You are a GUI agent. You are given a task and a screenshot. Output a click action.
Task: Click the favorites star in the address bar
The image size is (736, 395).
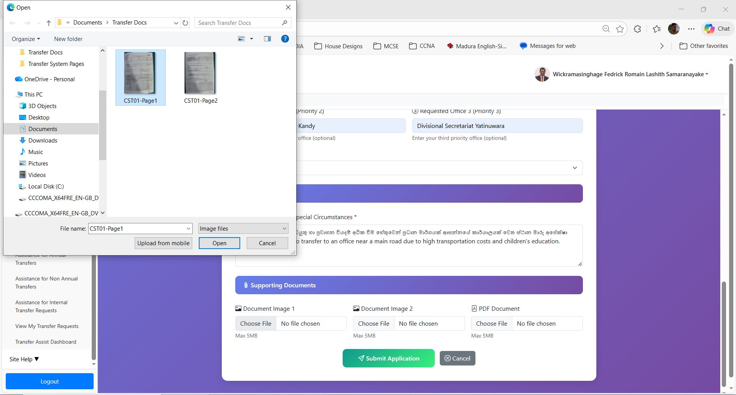(620, 29)
